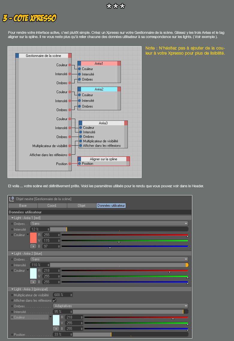Click red output port of Gestionnaire de la scène node
This screenshot has width=234, height=341.
[x=70, y=56]
